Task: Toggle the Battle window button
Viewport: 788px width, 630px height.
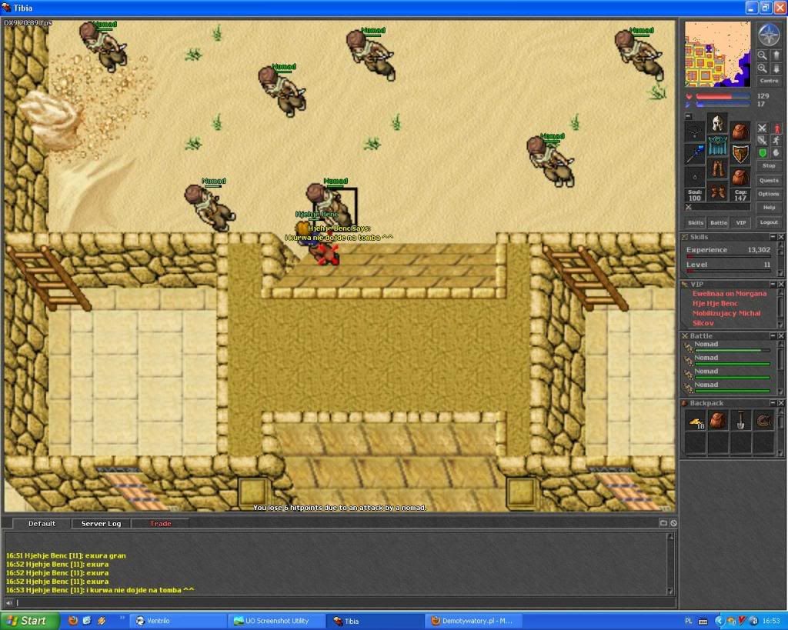Action: point(719,222)
